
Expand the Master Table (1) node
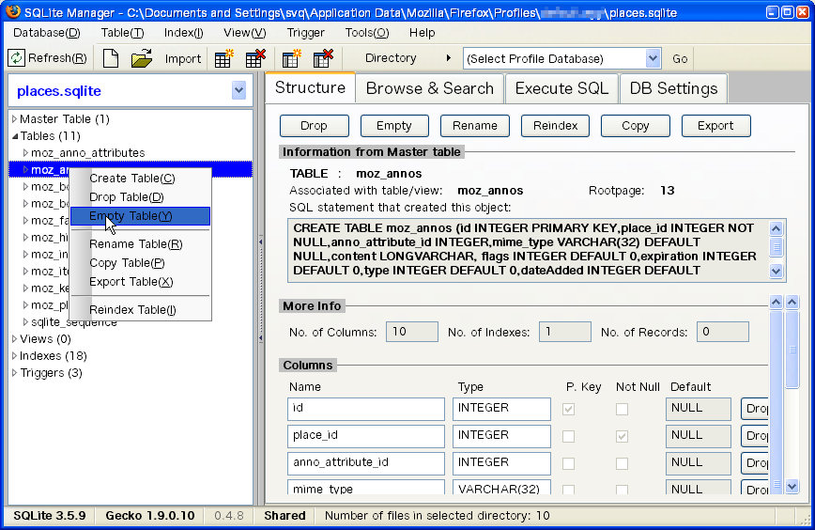[15, 119]
